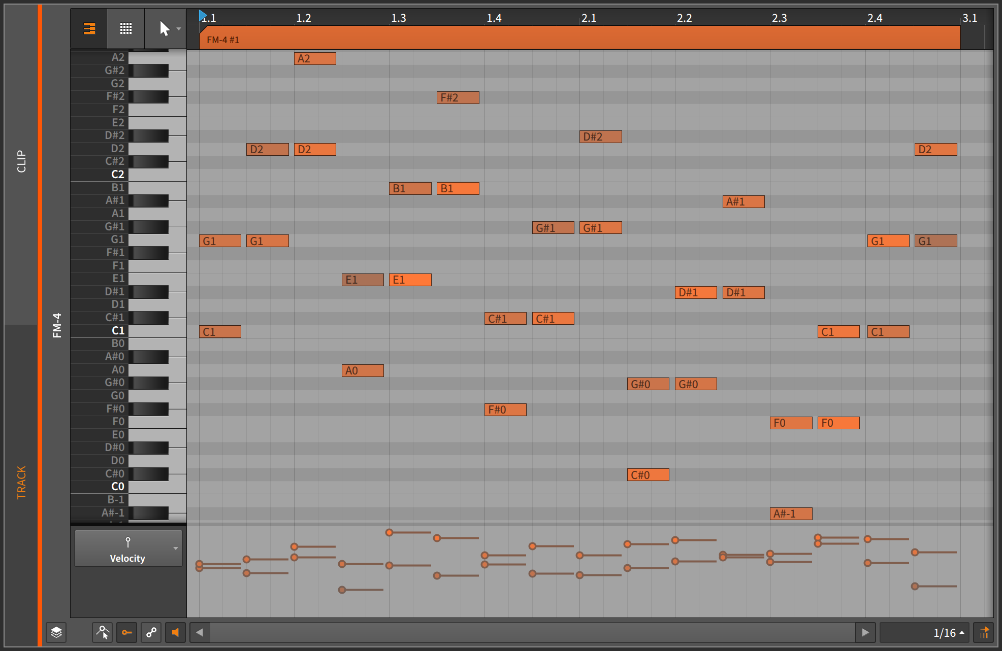Switch to the grid editing view icon

125,28
